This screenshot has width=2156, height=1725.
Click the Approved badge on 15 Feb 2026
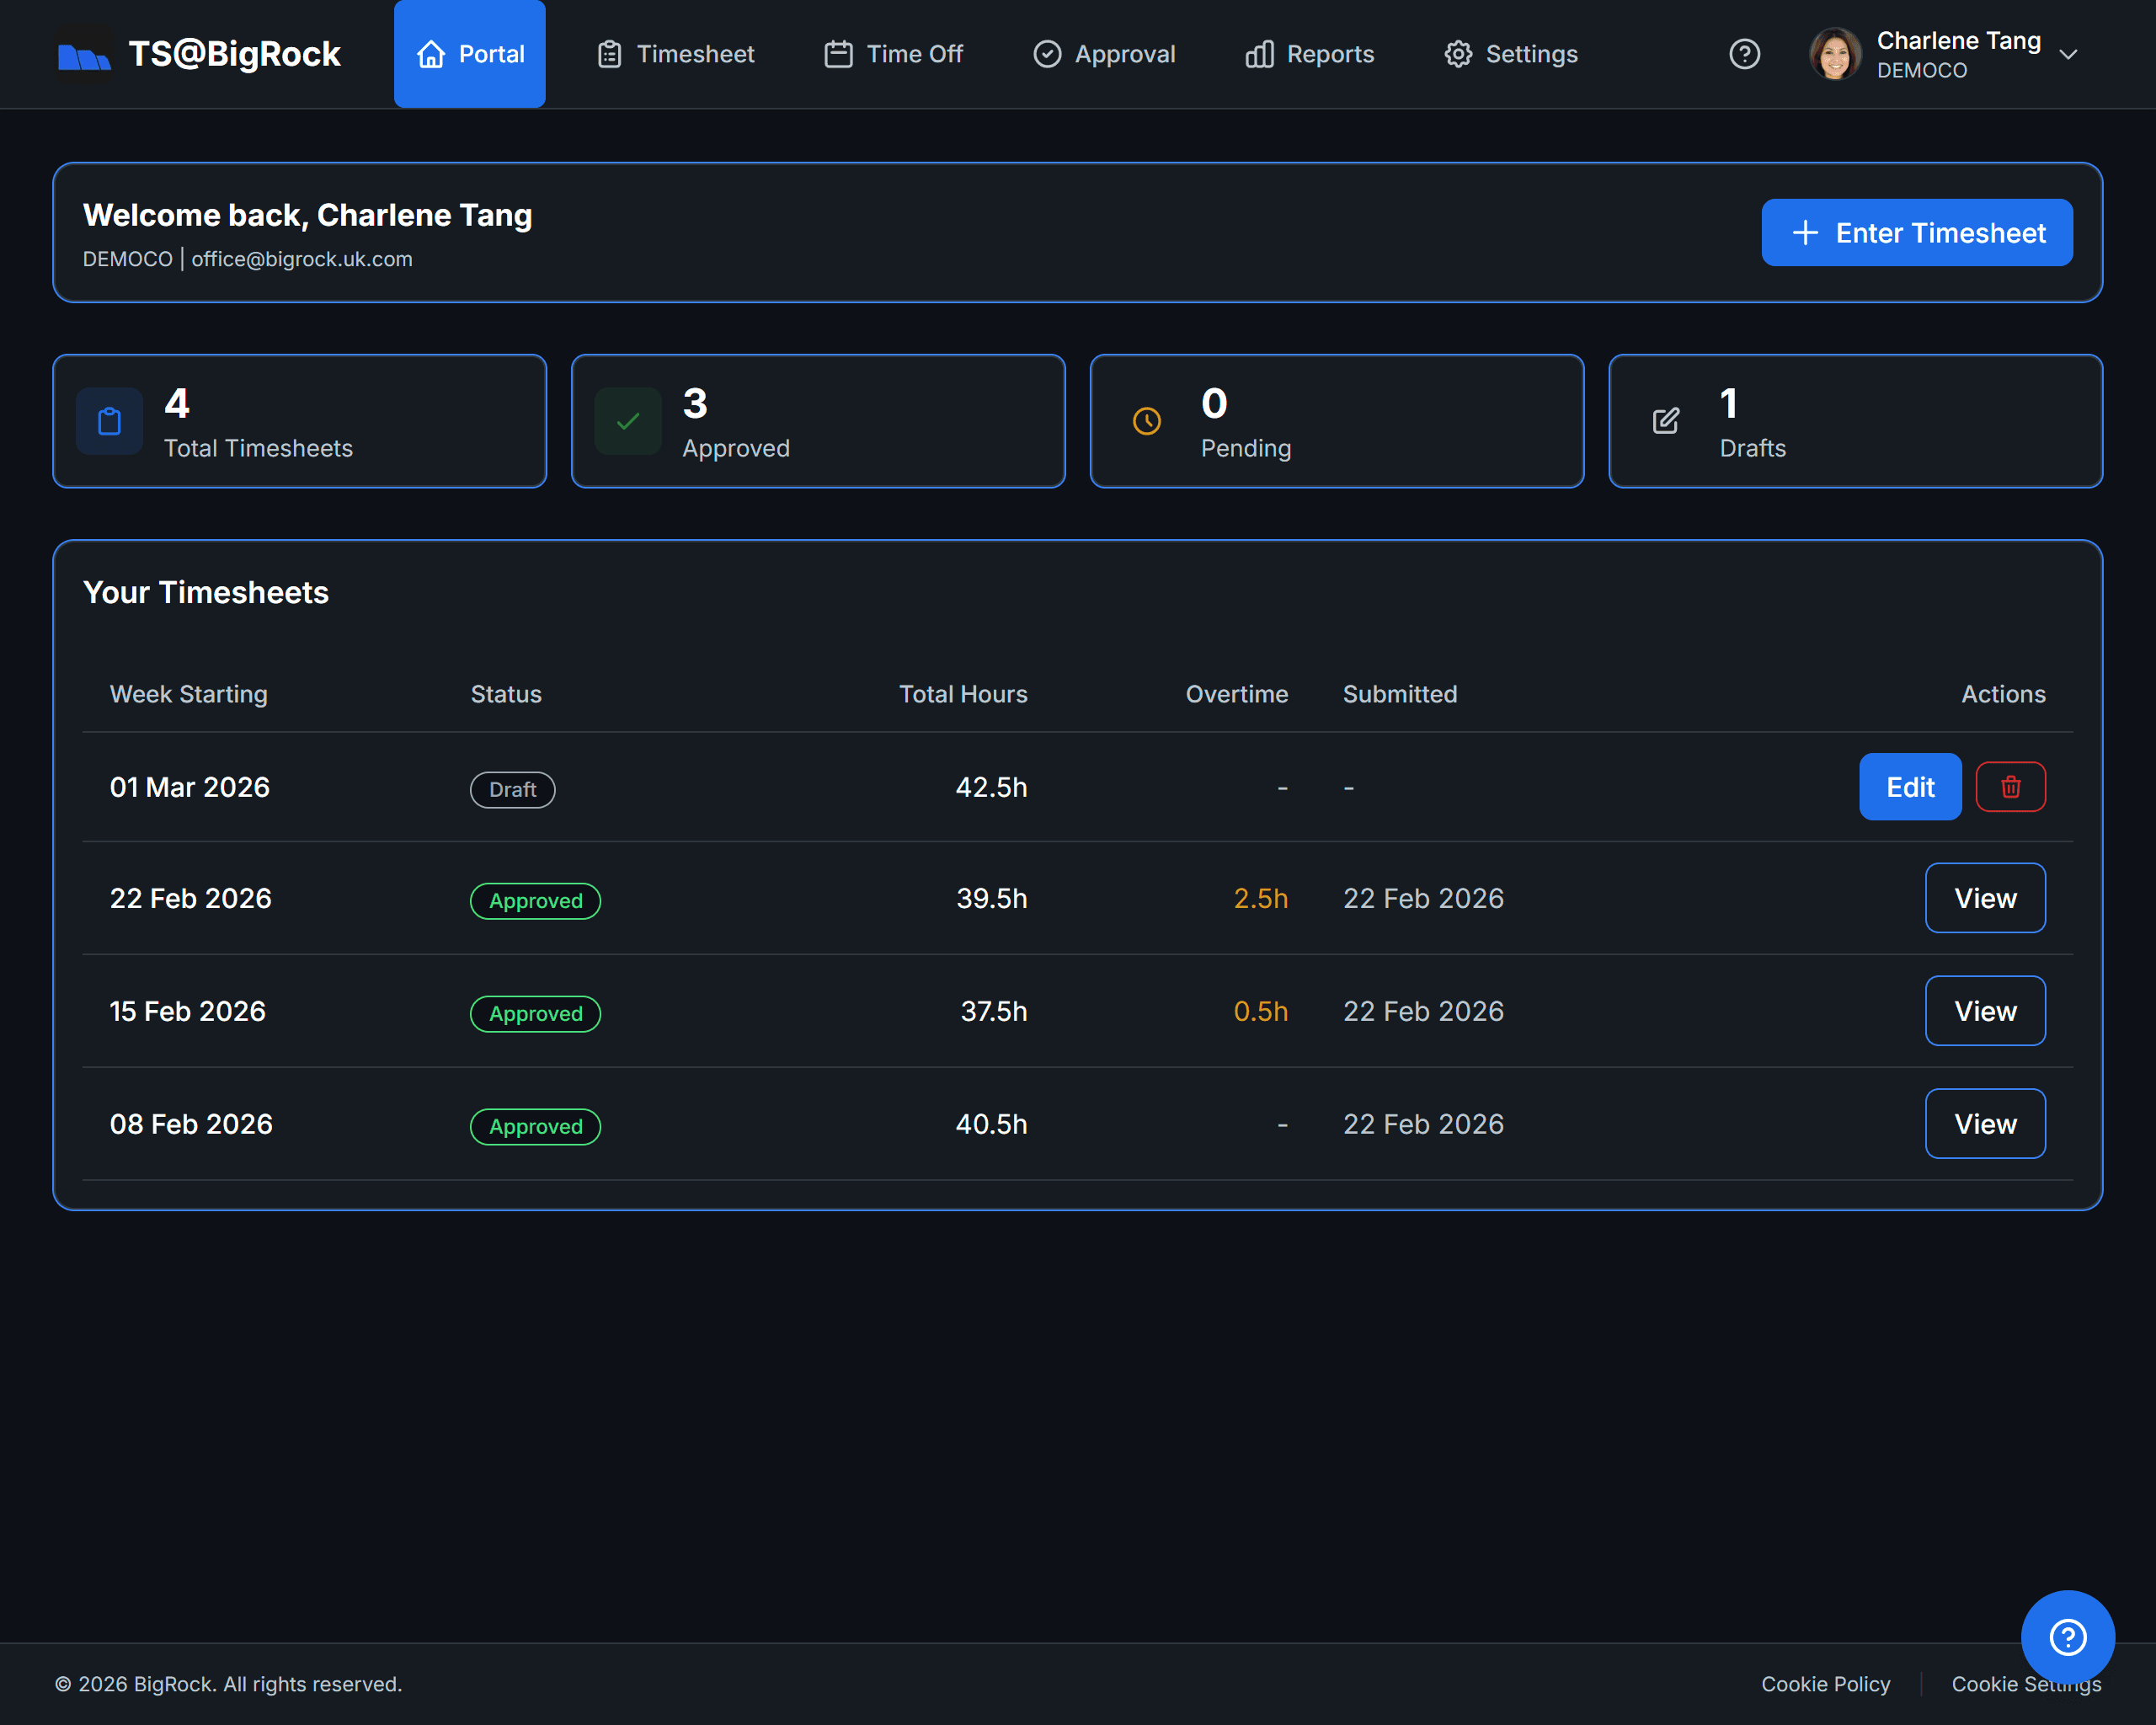(x=535, y=1013)
